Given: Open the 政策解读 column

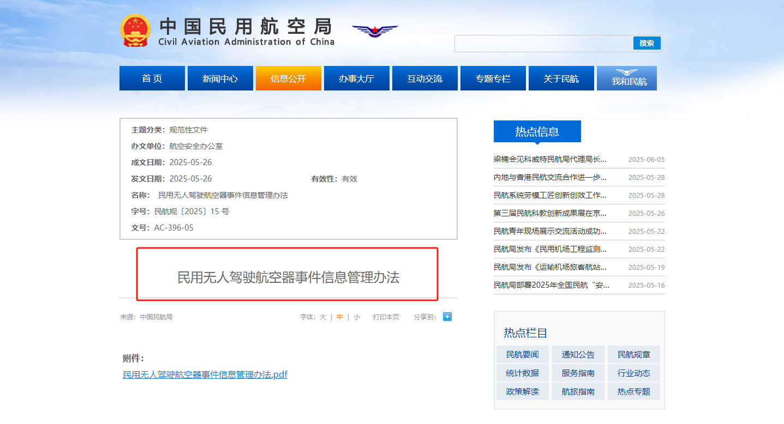Looking at the screenshot, I should [523, 391].
